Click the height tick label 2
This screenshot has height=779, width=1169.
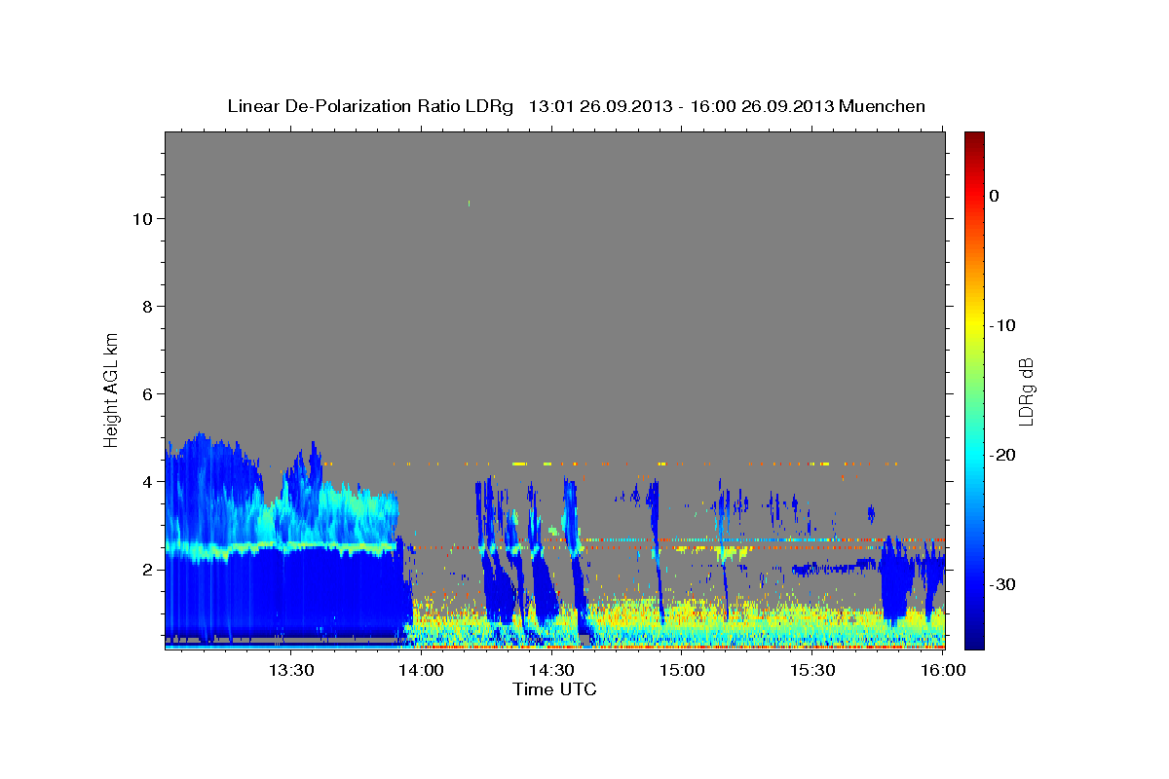coord(146,570)
